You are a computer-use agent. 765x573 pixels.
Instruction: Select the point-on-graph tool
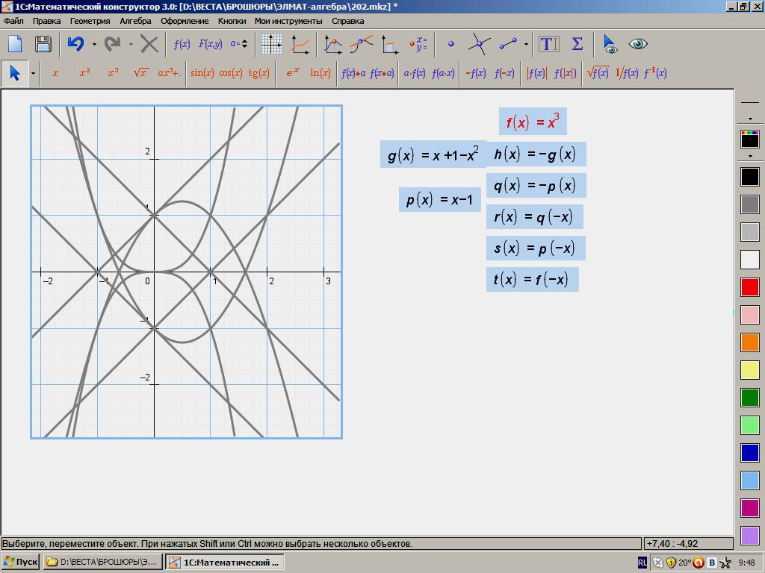click(333, 45)
